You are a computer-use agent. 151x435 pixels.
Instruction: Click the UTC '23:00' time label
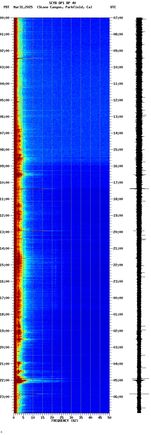[118, 281]
